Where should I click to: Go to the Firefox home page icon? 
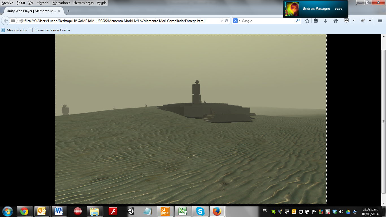(336, 21)
